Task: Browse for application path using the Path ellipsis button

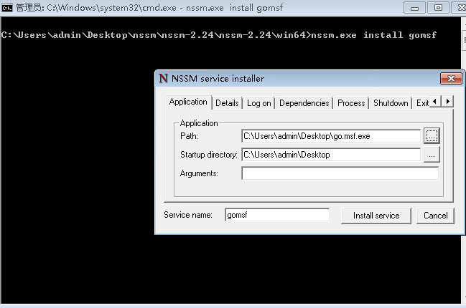Action: (432, 136)
